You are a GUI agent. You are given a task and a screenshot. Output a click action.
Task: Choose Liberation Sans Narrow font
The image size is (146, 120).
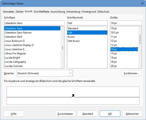coord(32,33)
